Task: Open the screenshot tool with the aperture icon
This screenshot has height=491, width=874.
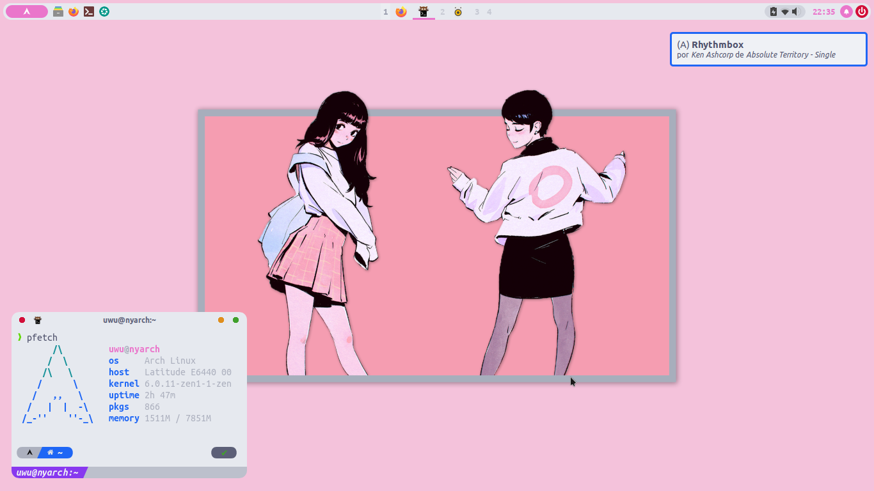Action: point(104,11)
